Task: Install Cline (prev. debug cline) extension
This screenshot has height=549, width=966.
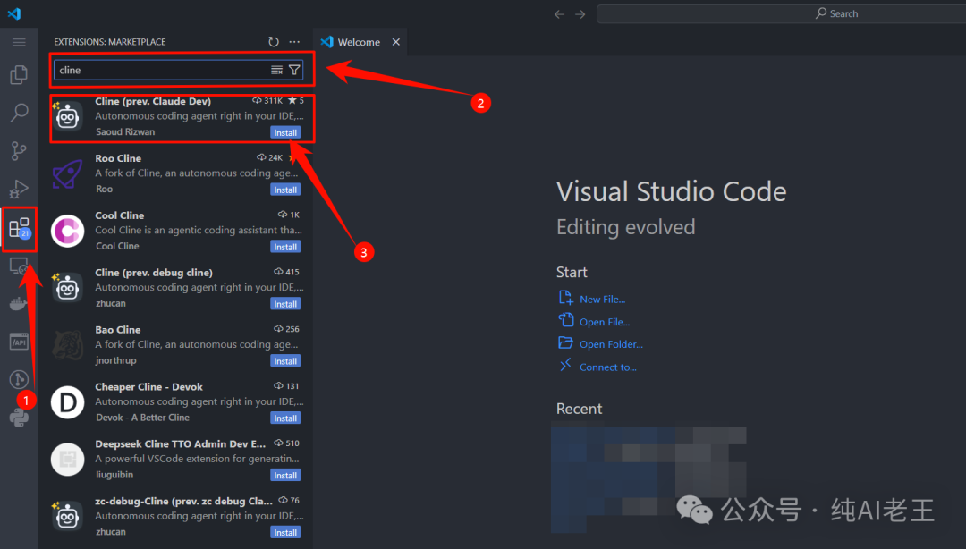Action: 285,304
